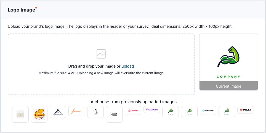The image size is (266, 133).
Task: Pick the Airbnb logo thumbnail
Action: point(133,110)
